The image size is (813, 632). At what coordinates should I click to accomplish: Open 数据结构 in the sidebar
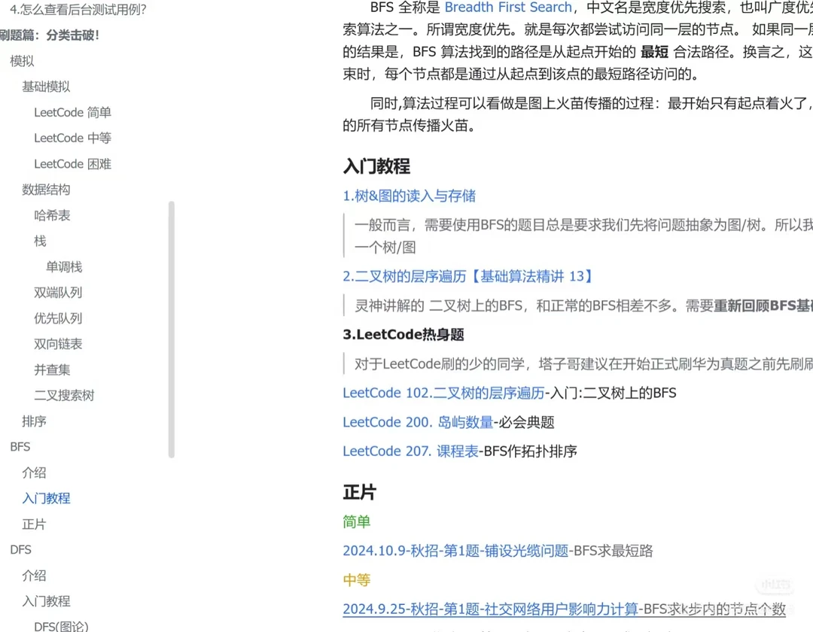[46, 190]
